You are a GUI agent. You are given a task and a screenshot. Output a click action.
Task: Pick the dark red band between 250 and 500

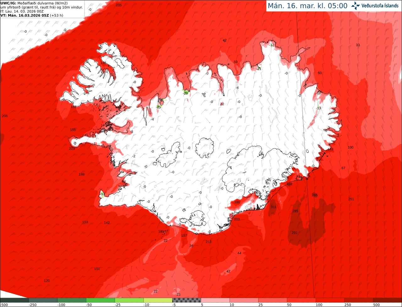tap(359, 300)
